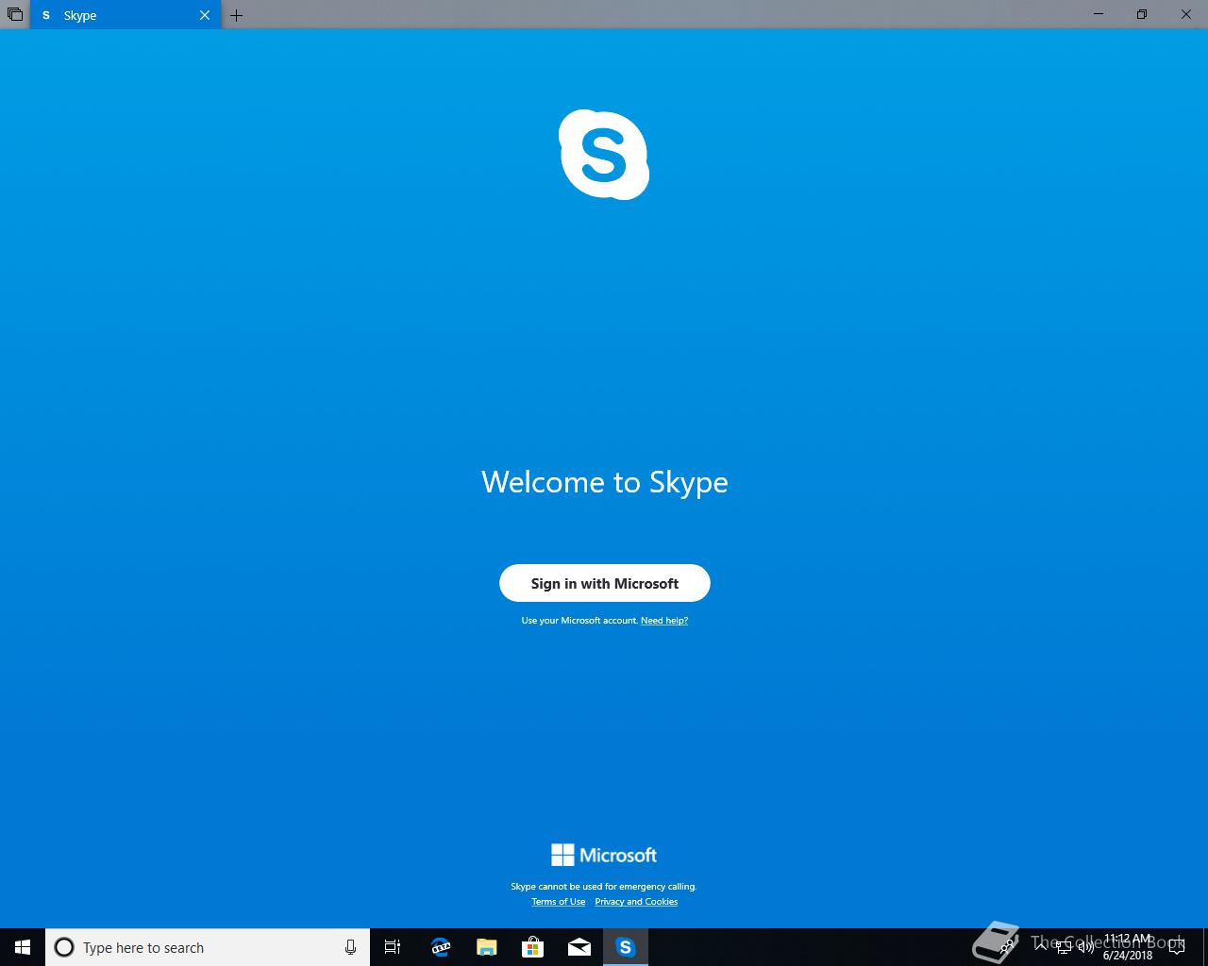This screenshot has height=966, width=1208.
Task: Open File Explorer from taskbar
Action: pos(487,947)
